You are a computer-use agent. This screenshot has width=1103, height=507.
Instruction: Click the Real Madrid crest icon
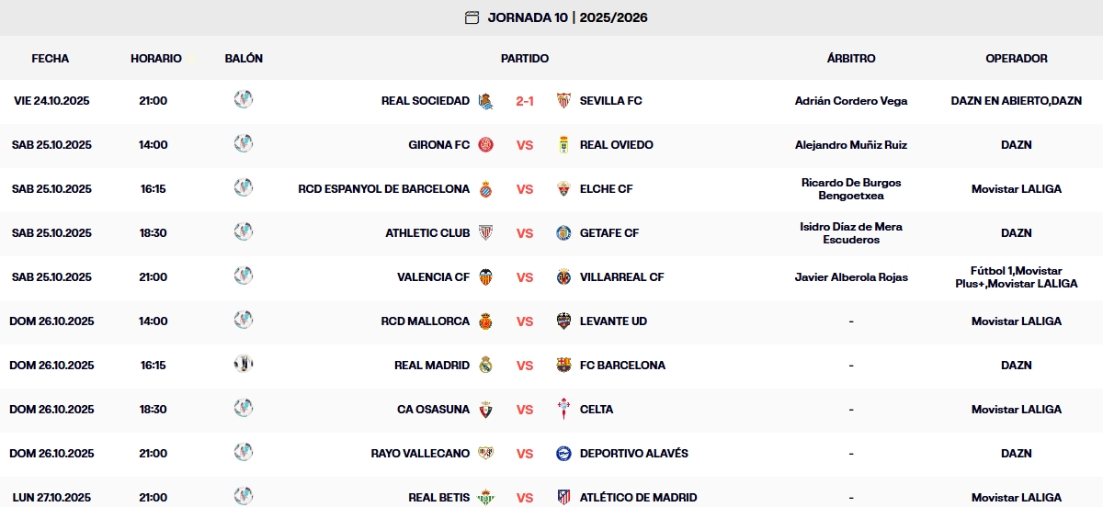[486, 366]
